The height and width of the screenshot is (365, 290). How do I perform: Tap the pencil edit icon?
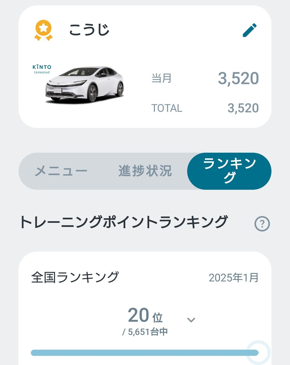(x=250, y=30)
